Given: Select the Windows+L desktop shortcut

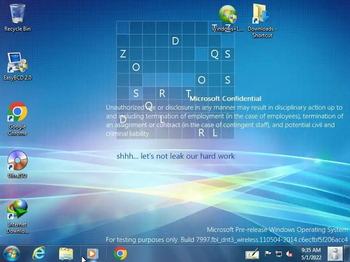Looking at the screenshot, I should [227, 19].
